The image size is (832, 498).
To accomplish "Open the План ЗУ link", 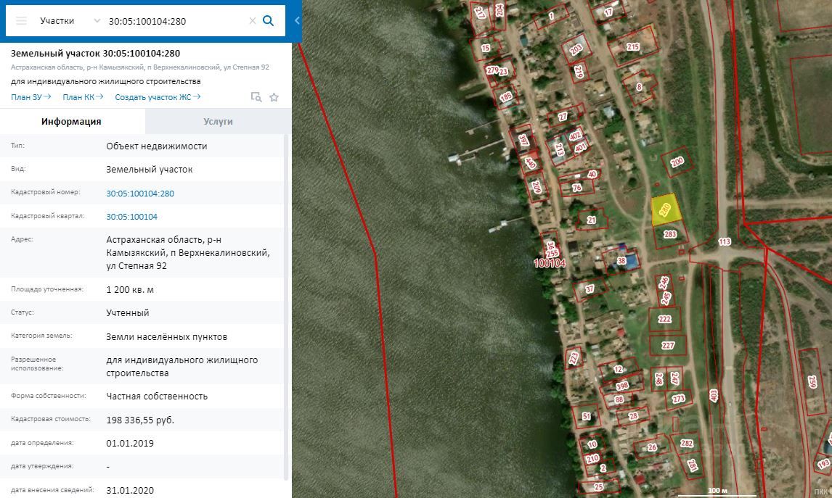I will click(30, 97).
